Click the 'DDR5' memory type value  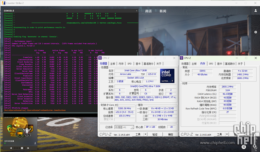(x=202, y=71)
